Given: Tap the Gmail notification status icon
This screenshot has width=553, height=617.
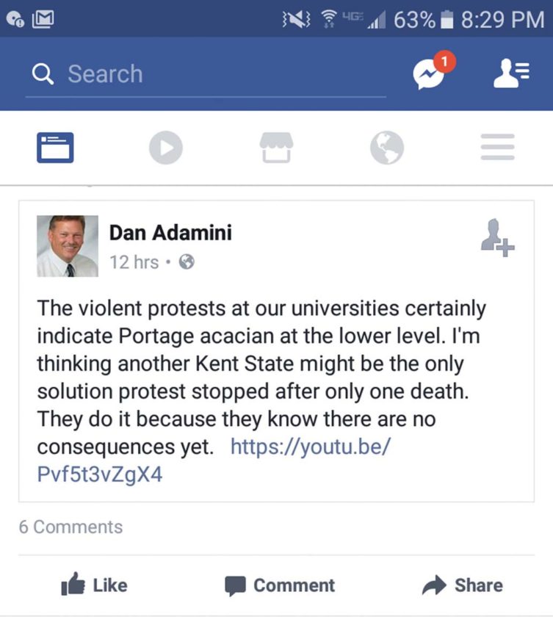Looking at the screenshot, I should pos(43,20).
